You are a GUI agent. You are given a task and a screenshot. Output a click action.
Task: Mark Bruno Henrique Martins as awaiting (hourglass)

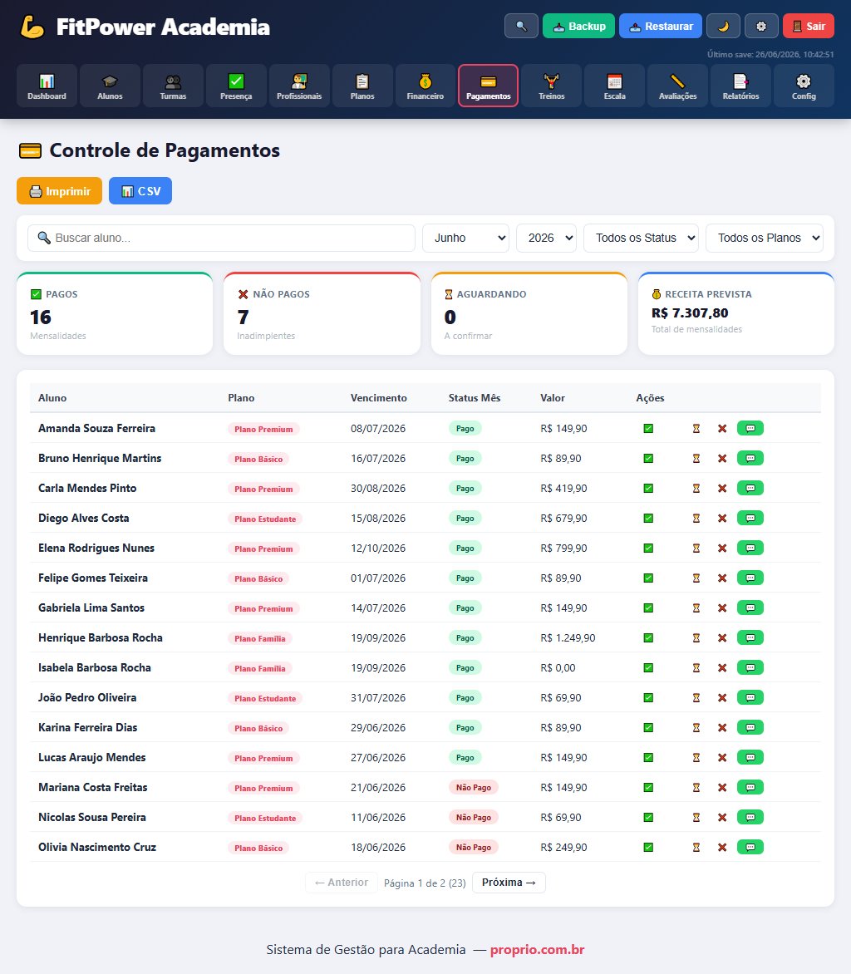coord(696,459)
